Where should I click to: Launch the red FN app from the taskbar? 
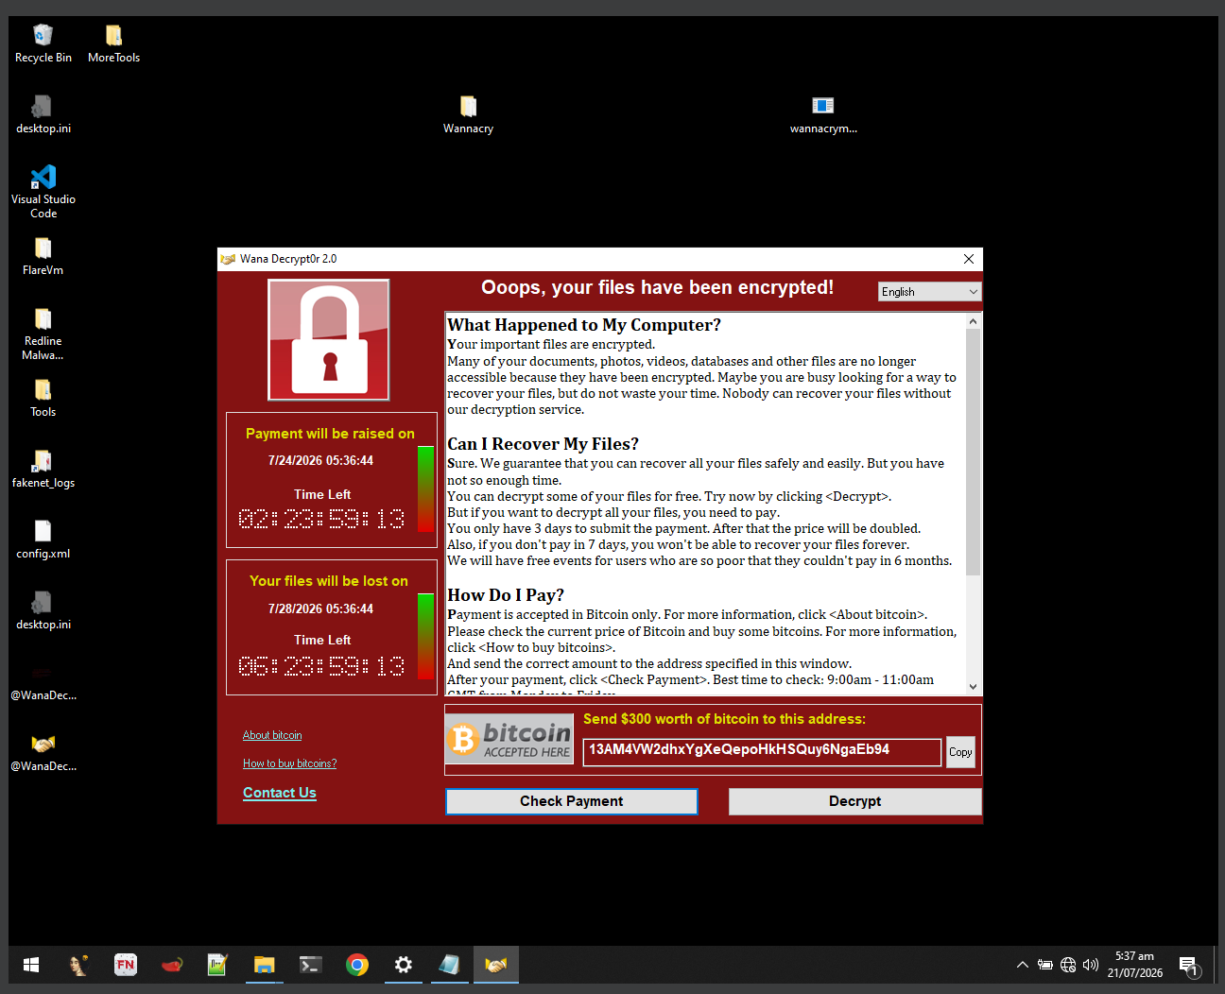point(126,965)
